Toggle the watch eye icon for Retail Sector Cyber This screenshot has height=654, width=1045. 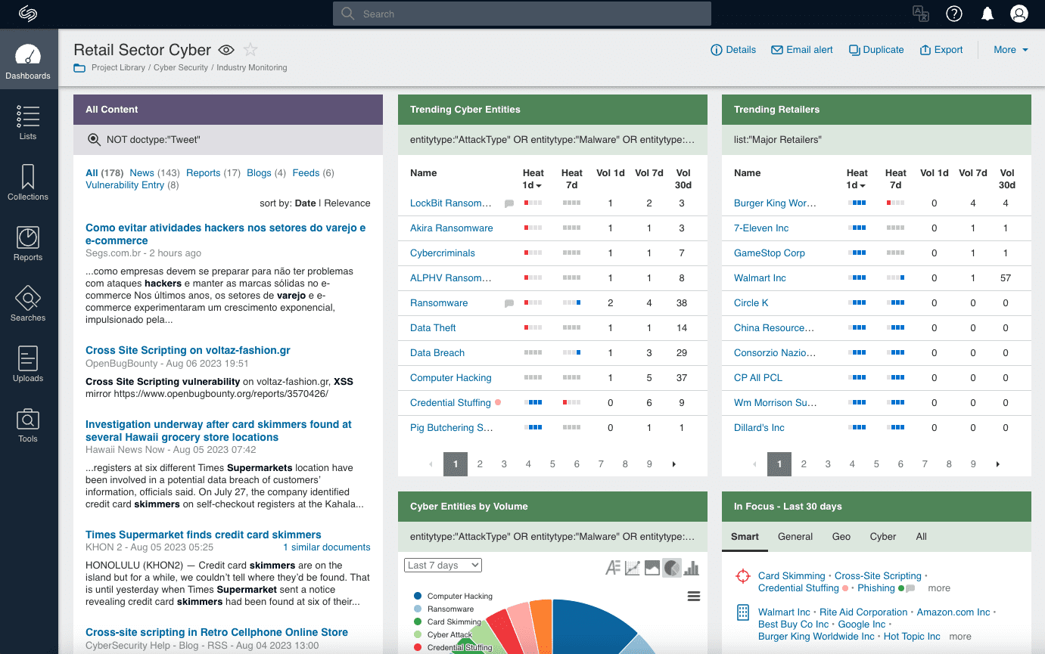226,50
